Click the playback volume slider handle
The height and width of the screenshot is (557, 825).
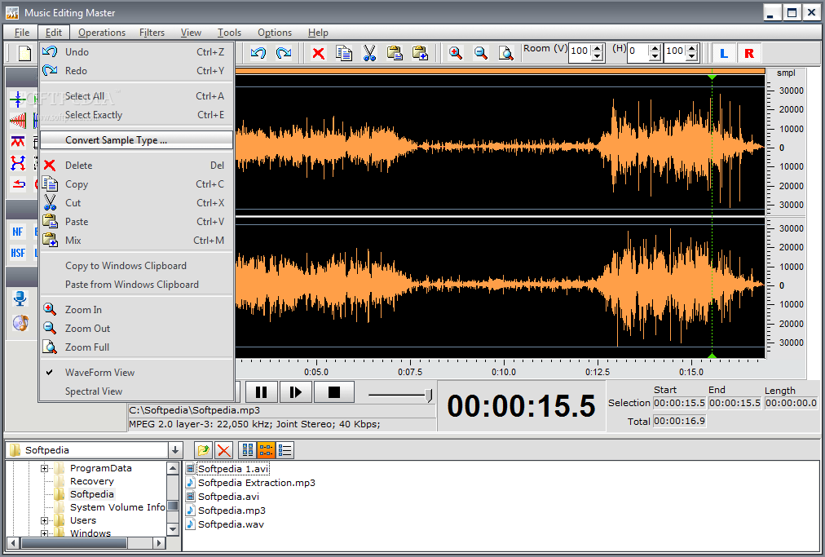click(430, 396)
